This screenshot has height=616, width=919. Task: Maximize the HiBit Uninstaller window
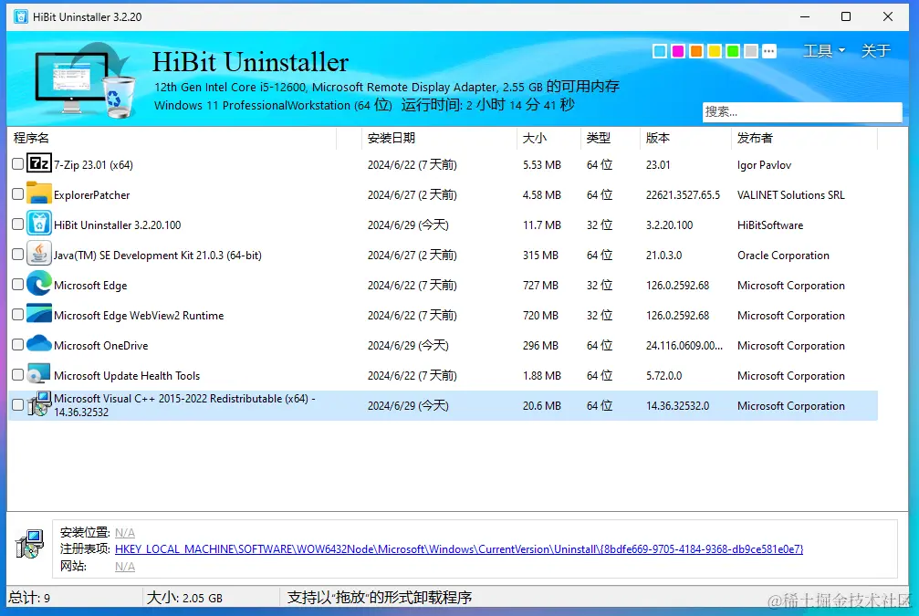tap(846, 16)
